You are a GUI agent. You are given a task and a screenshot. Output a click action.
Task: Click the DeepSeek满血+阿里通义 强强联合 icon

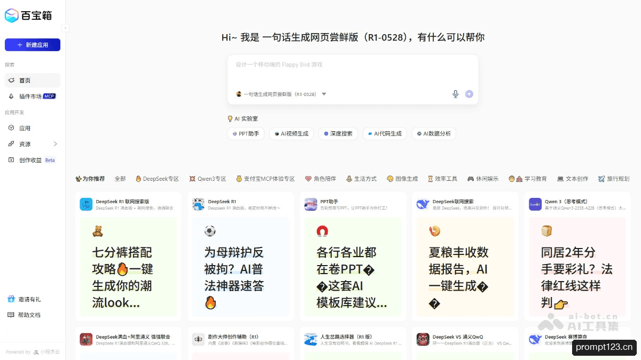(86, 339)
